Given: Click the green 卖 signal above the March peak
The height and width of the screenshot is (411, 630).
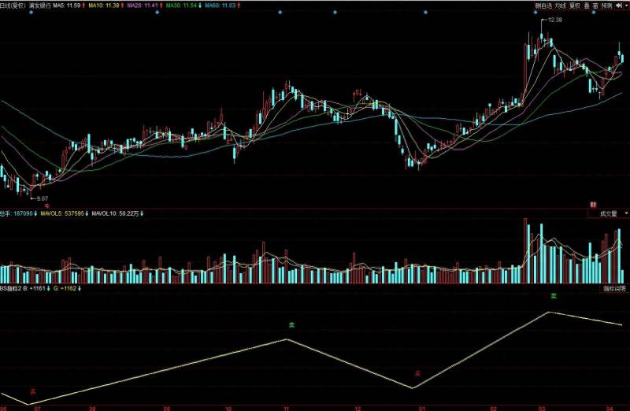Looking at the screenshot, I should 554,296.
